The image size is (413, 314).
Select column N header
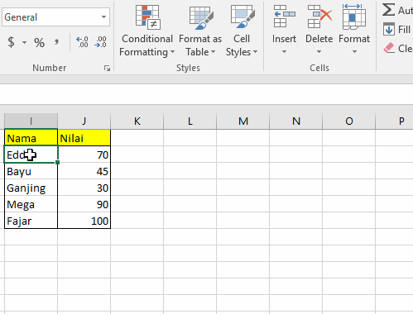(296, 121)
